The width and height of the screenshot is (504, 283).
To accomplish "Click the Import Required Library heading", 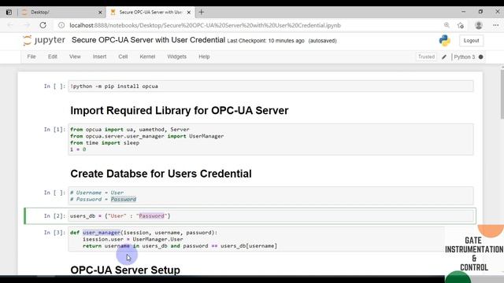I will pos(180,110).
